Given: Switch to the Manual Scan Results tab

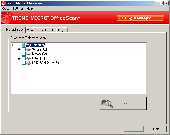Looking at the screenshot, I should [x=41, y=30].
